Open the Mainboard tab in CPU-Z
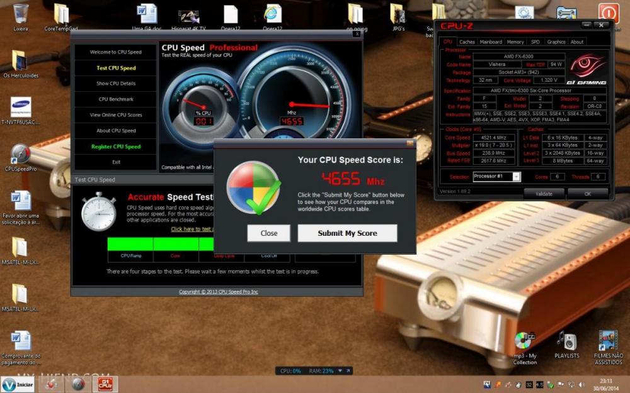Screen dimensions: 630x393 pyautogui.click(x=491, y=42)
